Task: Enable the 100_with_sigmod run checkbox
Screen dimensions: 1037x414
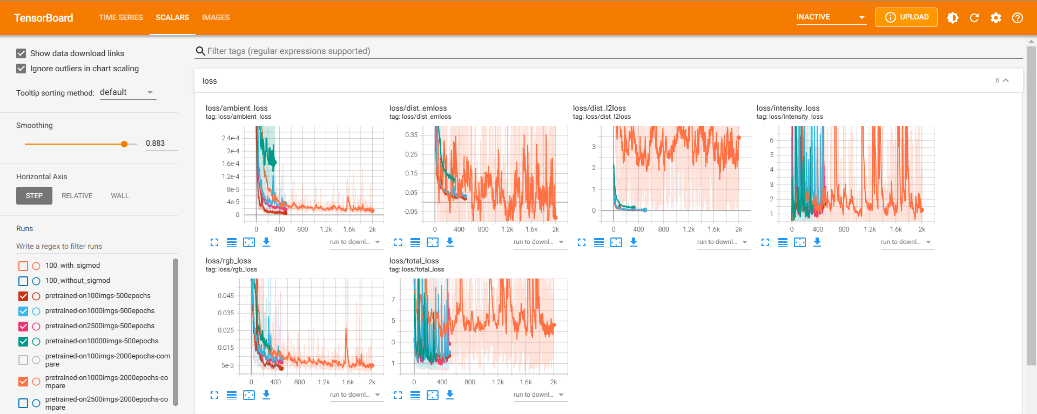Action: pos(23,266)
